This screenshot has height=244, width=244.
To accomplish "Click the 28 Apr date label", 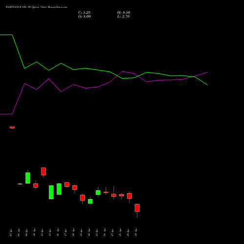I will (121, 232).
